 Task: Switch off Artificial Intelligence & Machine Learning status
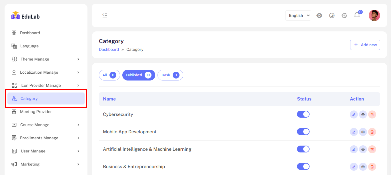(303, 149)
